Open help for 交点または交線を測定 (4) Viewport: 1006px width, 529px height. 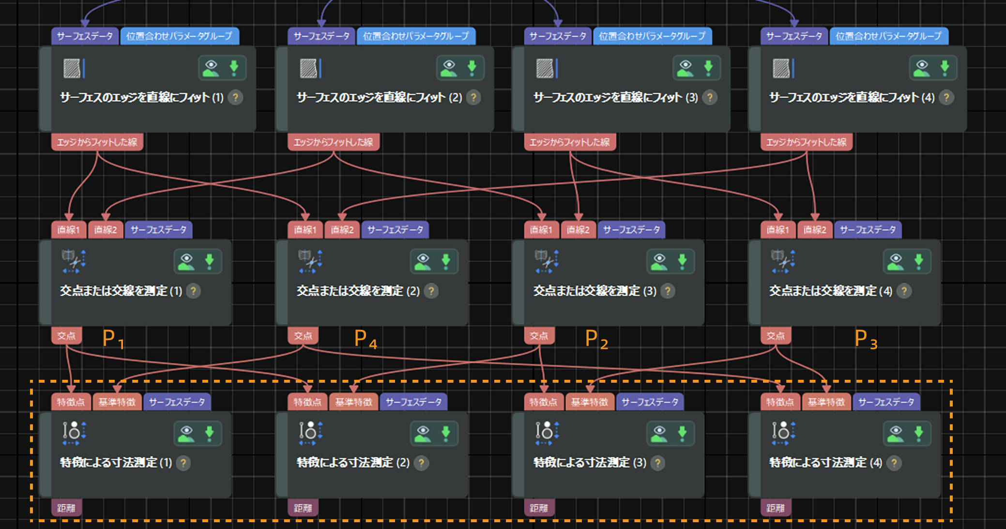coord(904,291)
